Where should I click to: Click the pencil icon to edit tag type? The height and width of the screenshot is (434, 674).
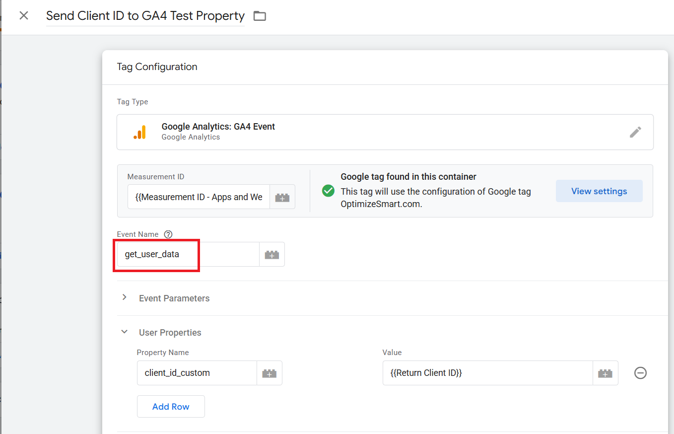pos(635,132)
